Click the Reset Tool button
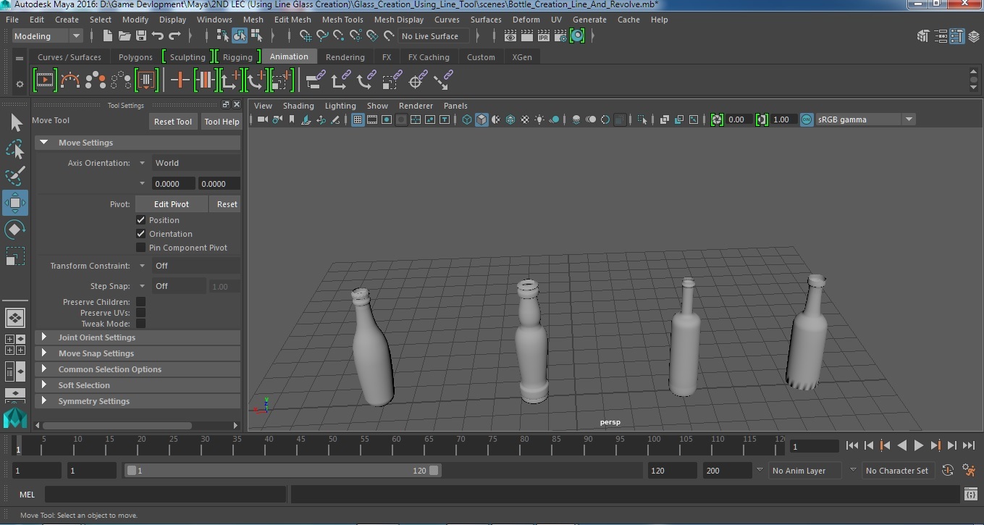The width and height of the screenshot is (984, 525). coord(173,122)
